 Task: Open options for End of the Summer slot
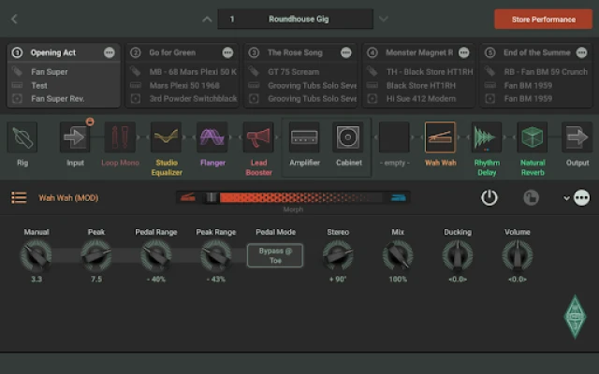[582, 52]
